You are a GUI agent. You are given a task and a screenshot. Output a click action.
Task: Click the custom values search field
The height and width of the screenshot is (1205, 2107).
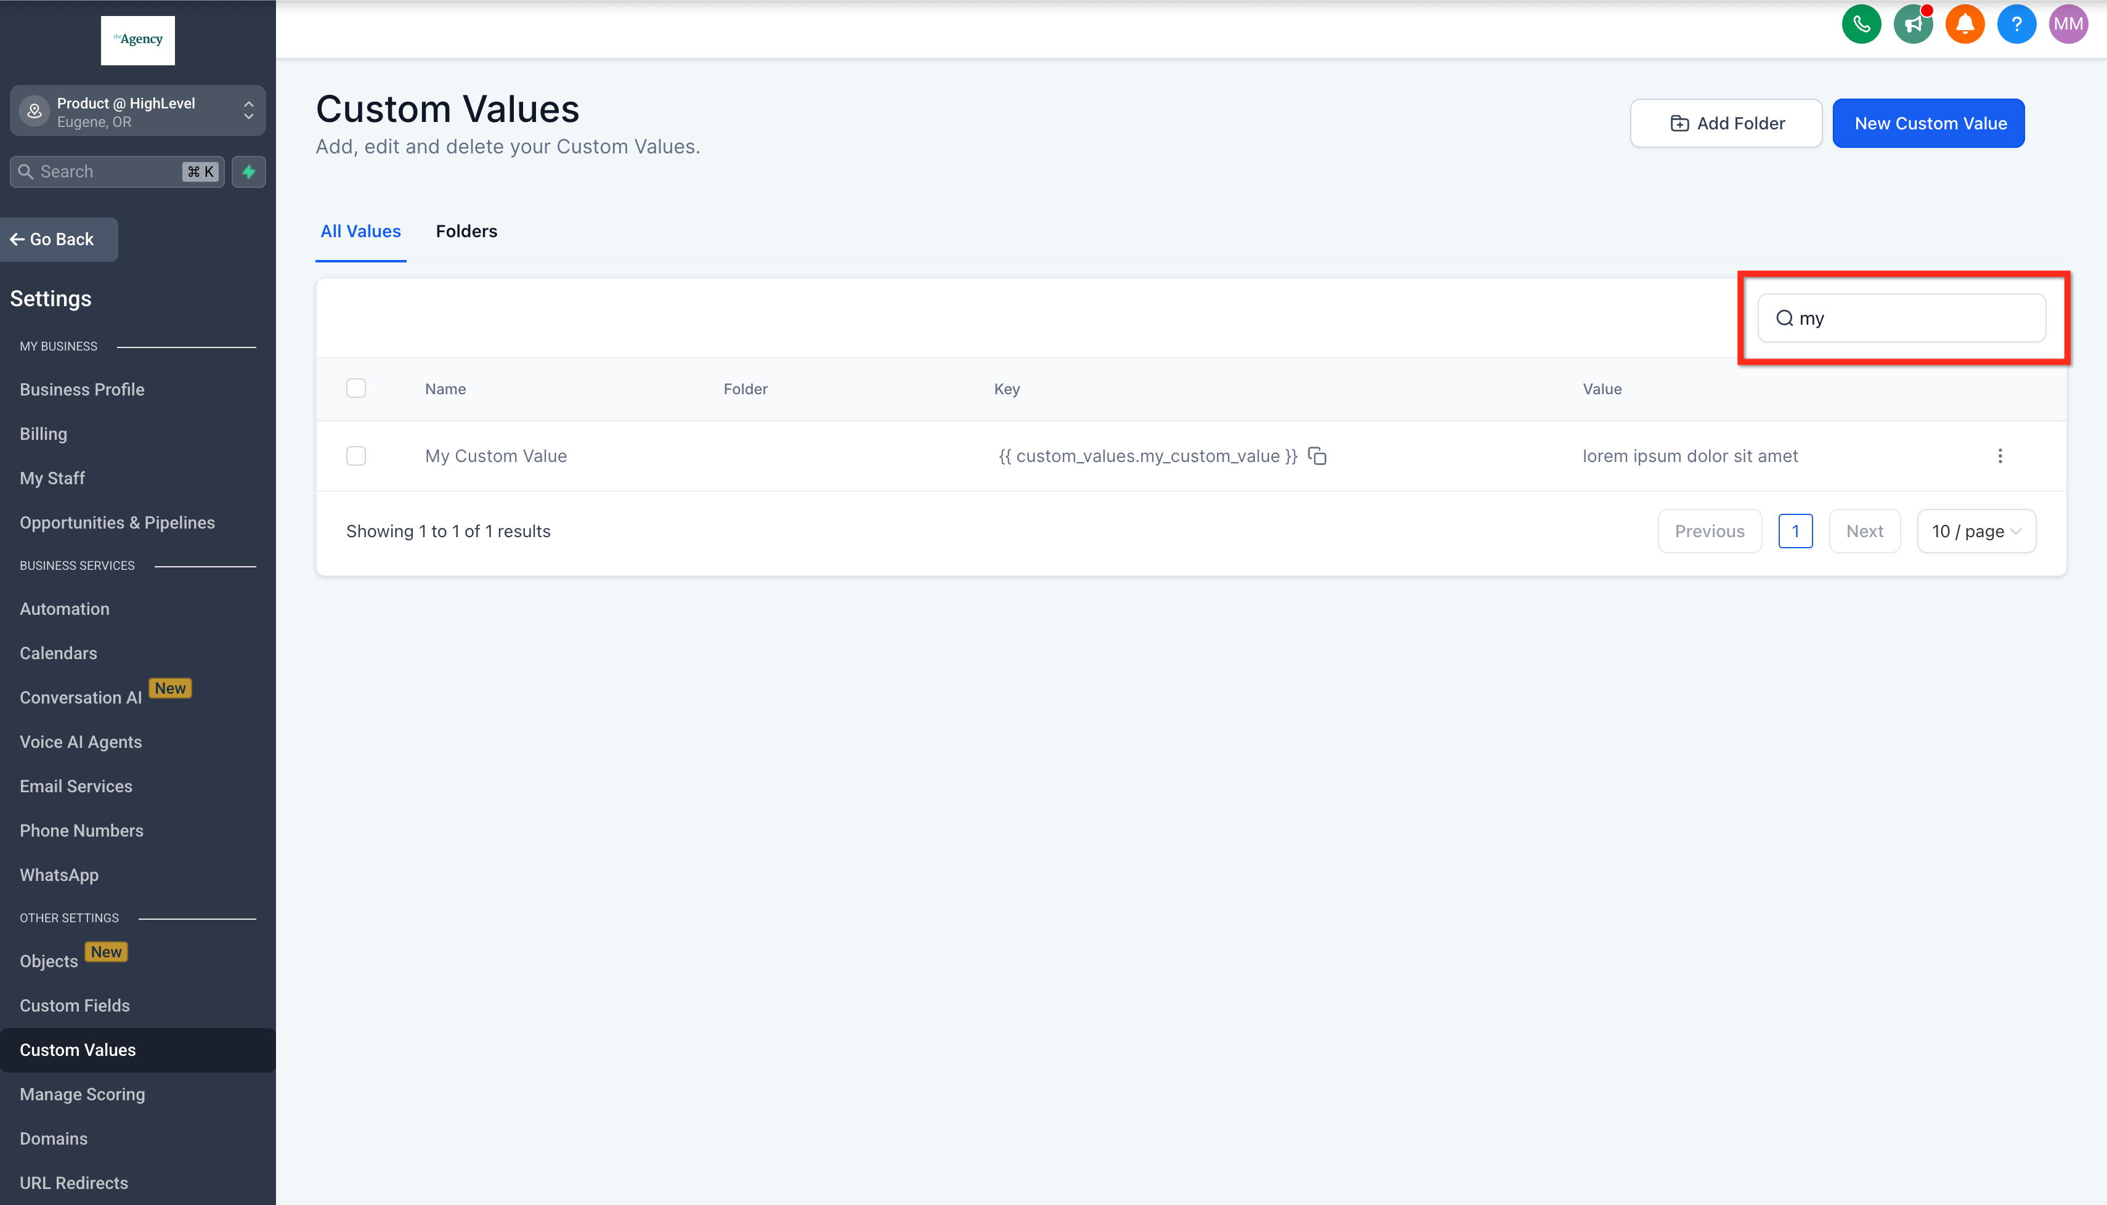coord(1912,318)
